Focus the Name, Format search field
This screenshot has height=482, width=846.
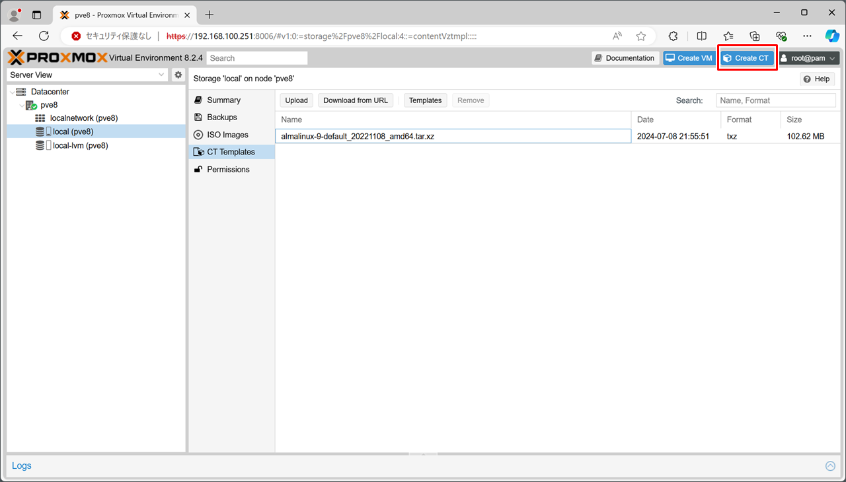coord(775,100)
